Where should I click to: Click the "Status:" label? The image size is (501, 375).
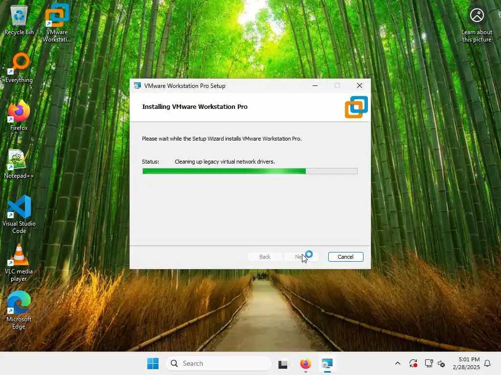[x=150, y=162]
